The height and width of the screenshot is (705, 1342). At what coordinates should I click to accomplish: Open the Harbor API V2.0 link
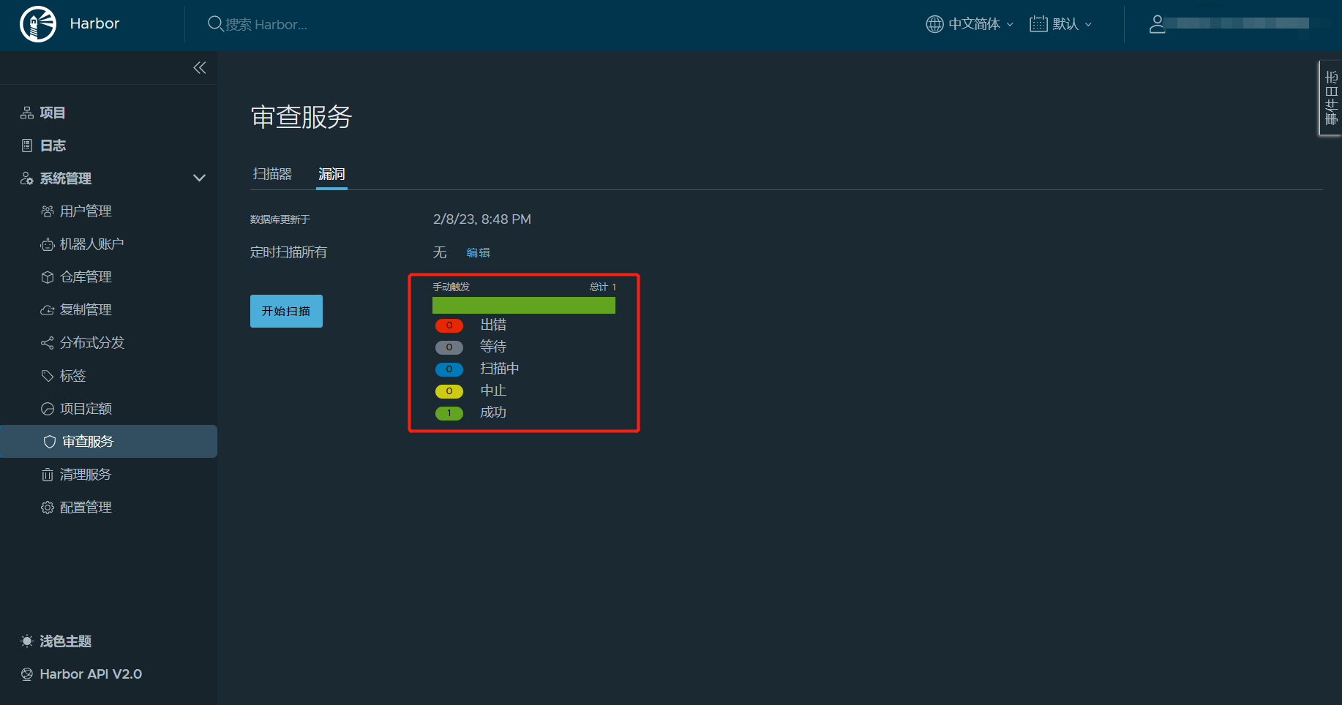[x=90, y=674]
